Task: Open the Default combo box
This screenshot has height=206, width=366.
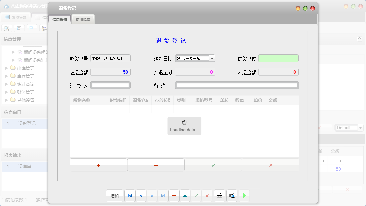Action: click(x=349, y=127)
